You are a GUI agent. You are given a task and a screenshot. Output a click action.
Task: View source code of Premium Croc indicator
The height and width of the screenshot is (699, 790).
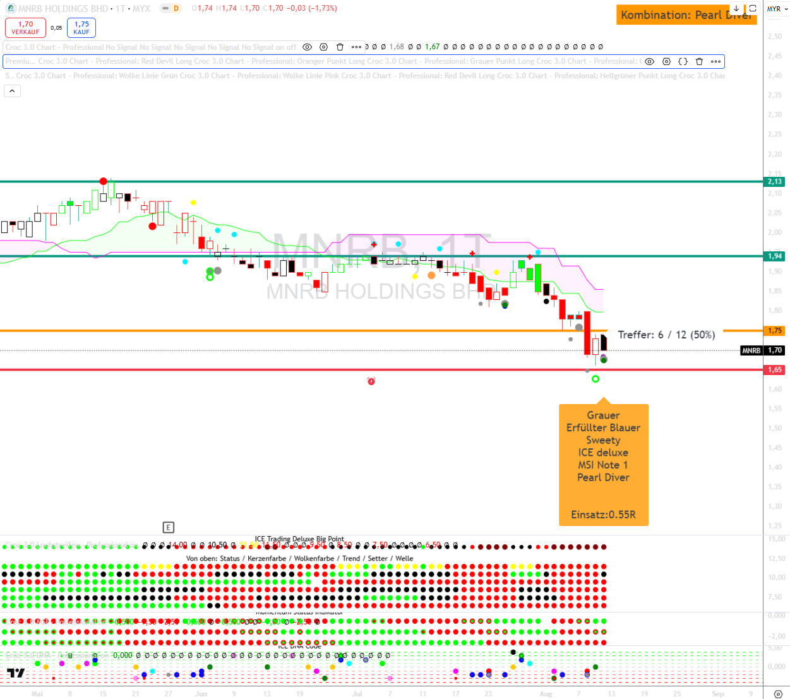coord(683,62)
